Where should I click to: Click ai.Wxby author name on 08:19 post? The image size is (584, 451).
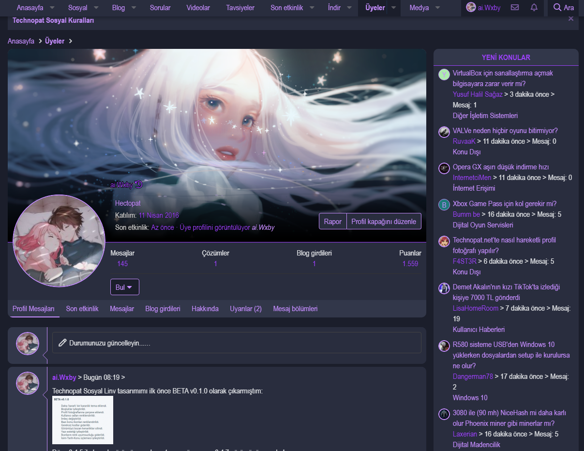64,377
